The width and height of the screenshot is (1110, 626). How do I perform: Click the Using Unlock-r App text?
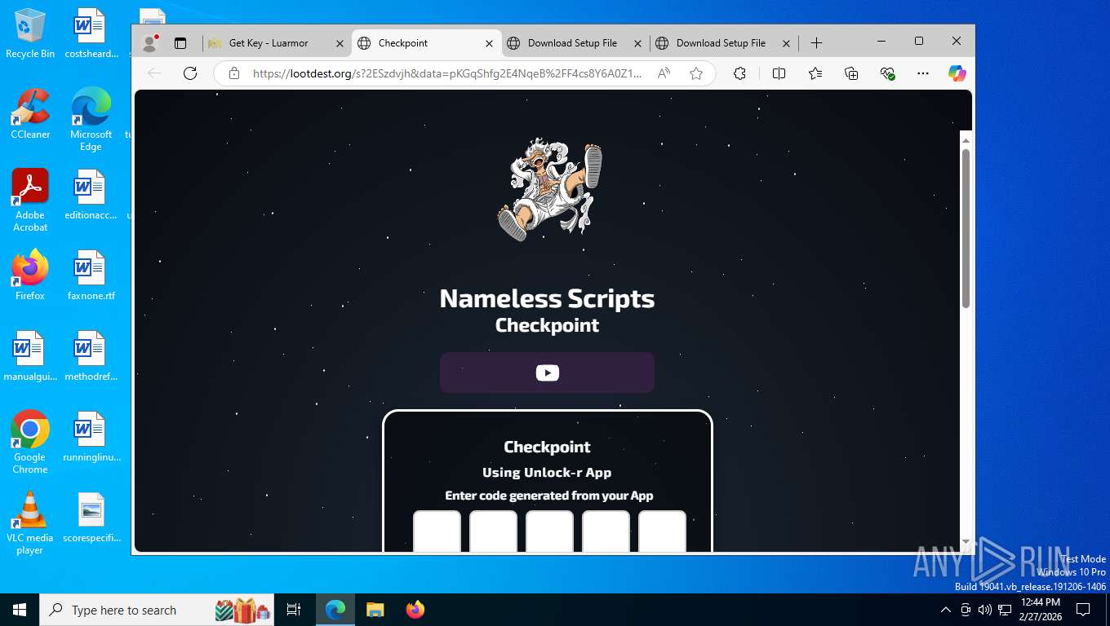click(x=547, y=472)
